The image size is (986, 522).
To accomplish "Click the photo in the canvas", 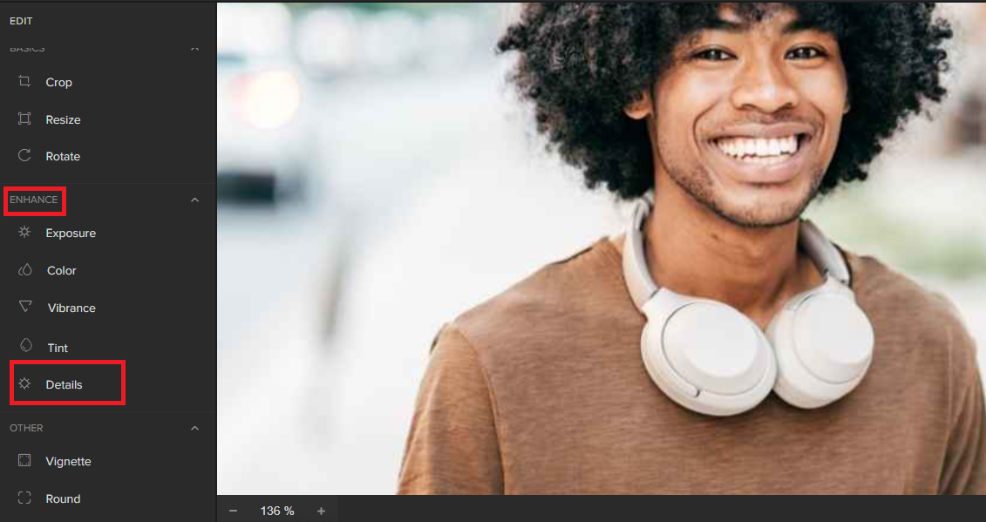I will 602,248.
